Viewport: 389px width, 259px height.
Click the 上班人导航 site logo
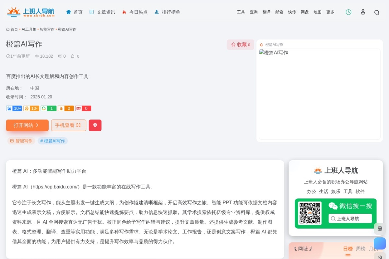tap(31, 12)
